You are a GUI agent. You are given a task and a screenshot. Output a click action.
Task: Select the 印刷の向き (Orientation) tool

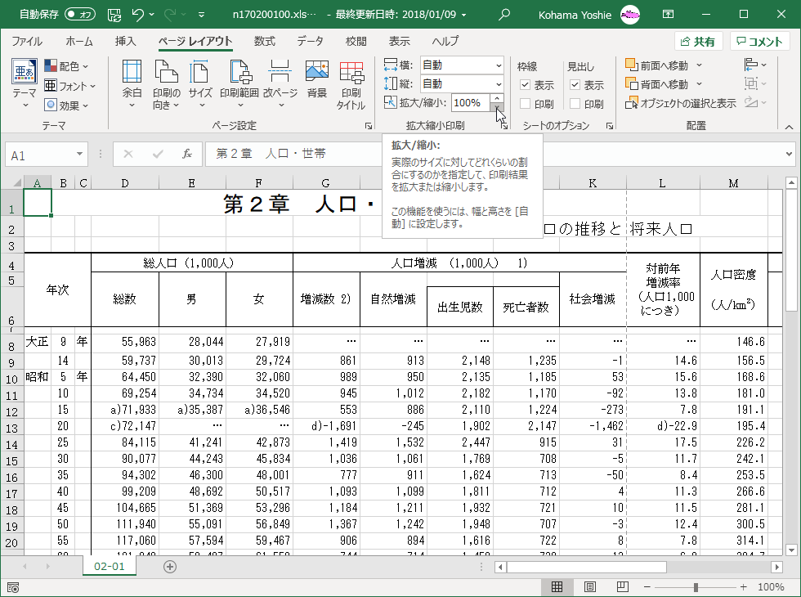click(167, 82)
